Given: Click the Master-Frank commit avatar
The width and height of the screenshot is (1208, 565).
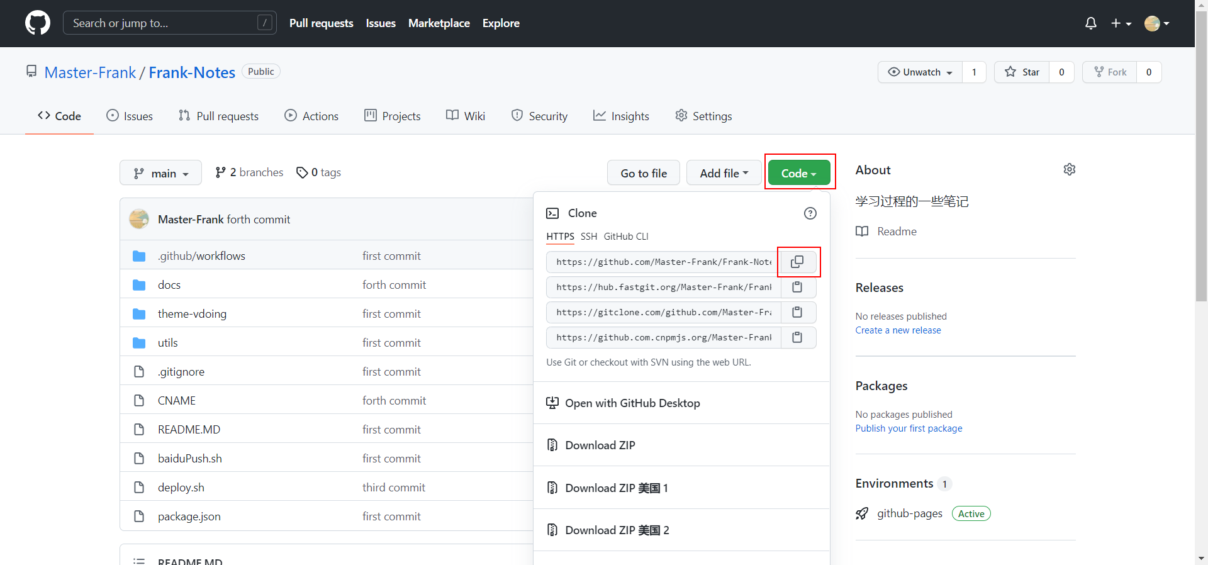Looking at the screenshot, I should [x=139, y=219].
